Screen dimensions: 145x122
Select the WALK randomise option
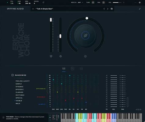click(18, 103)
